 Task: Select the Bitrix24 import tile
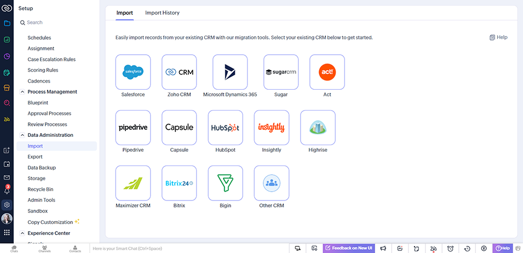[x=179, y=183]
